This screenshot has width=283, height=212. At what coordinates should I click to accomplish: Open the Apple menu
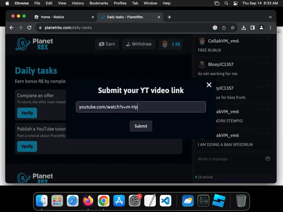point(7,3)
